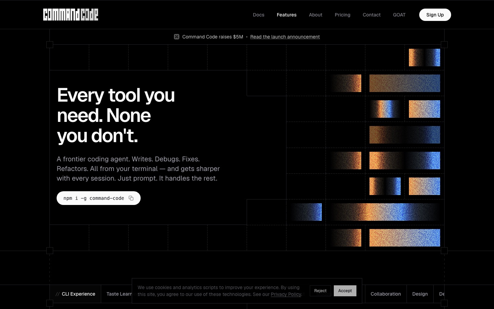Open the Docs page
This screenshot has width=494, height=309.
tap(259, 15)
